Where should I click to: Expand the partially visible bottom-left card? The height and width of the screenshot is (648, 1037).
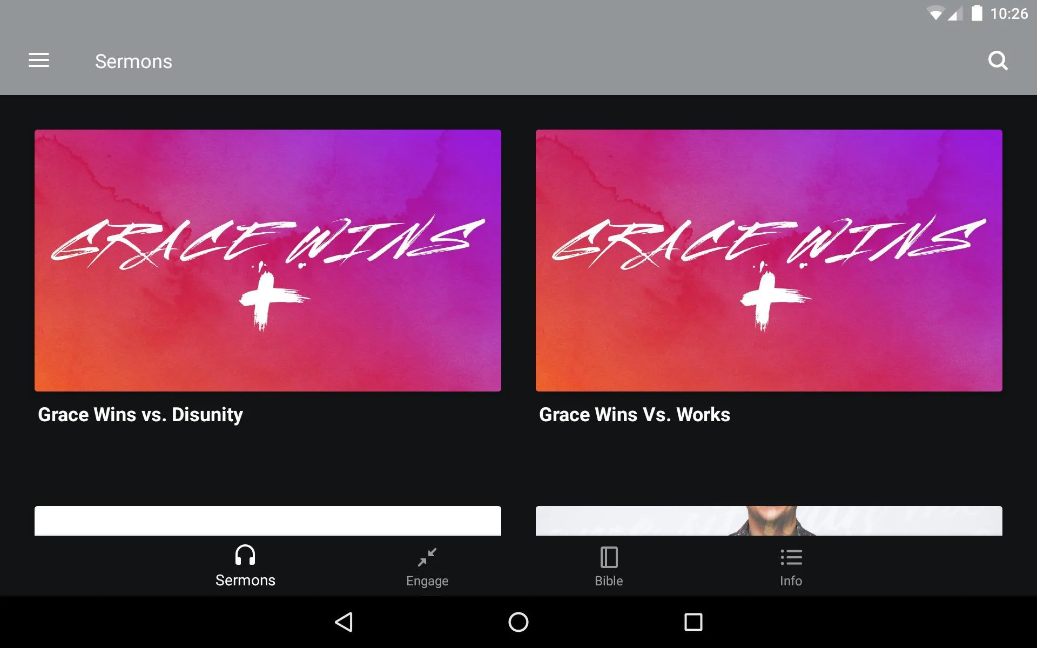click(268, 521)
